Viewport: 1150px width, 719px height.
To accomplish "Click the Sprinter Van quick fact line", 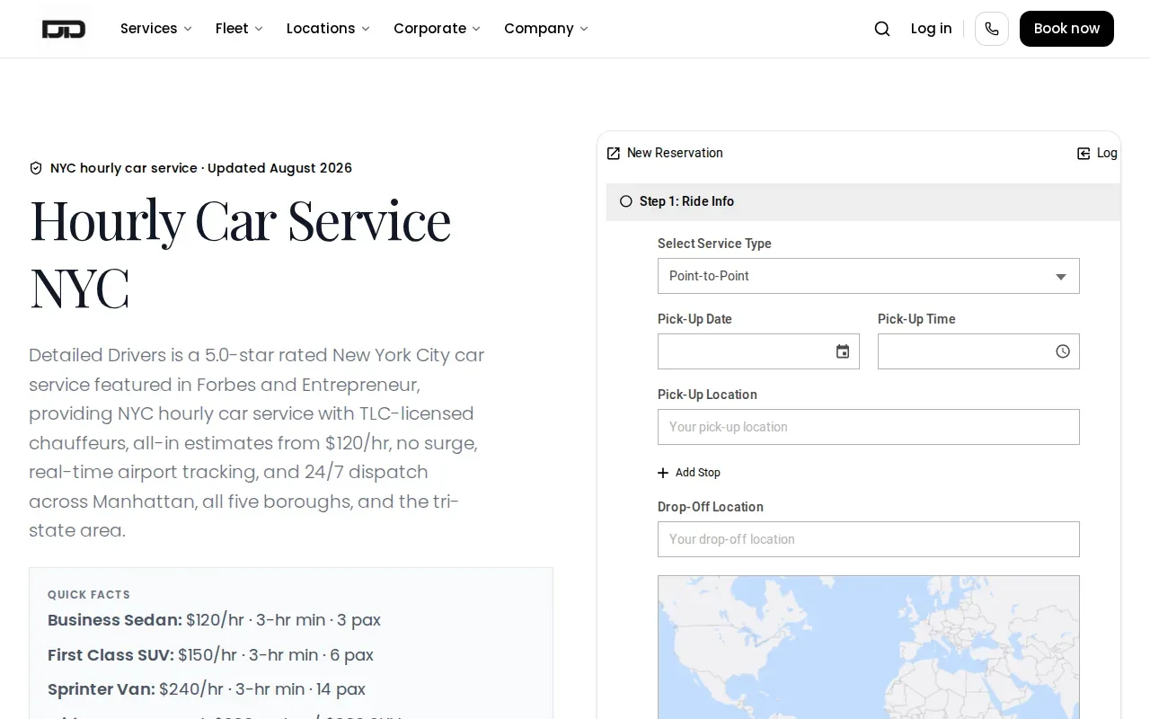I will click(207, 689).
